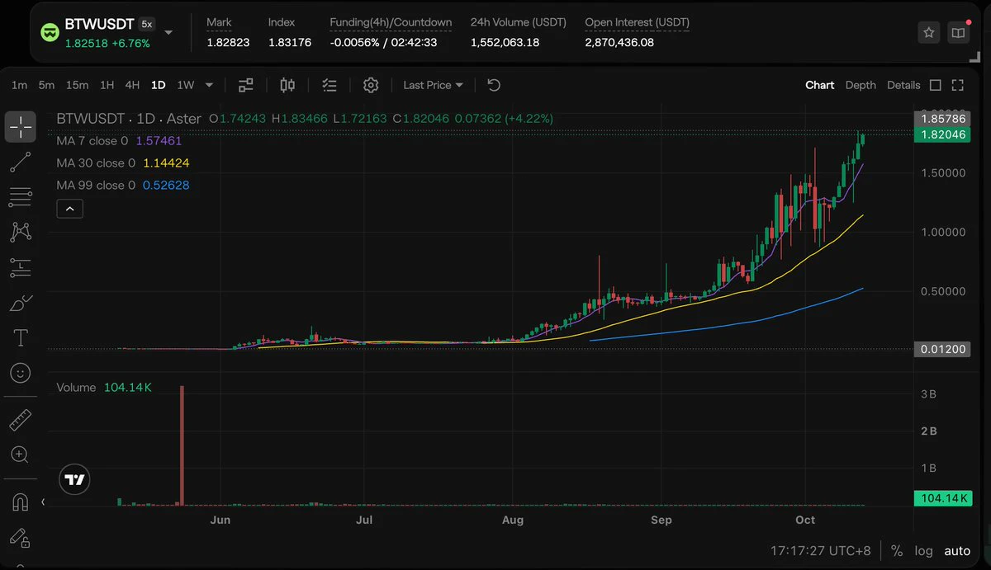Open the horizontal lines and Fibonacci tools
The image size is (991, 570).
[21, 197]
